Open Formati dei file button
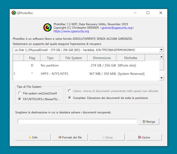The image size is (177, 154). coord(70,137)
